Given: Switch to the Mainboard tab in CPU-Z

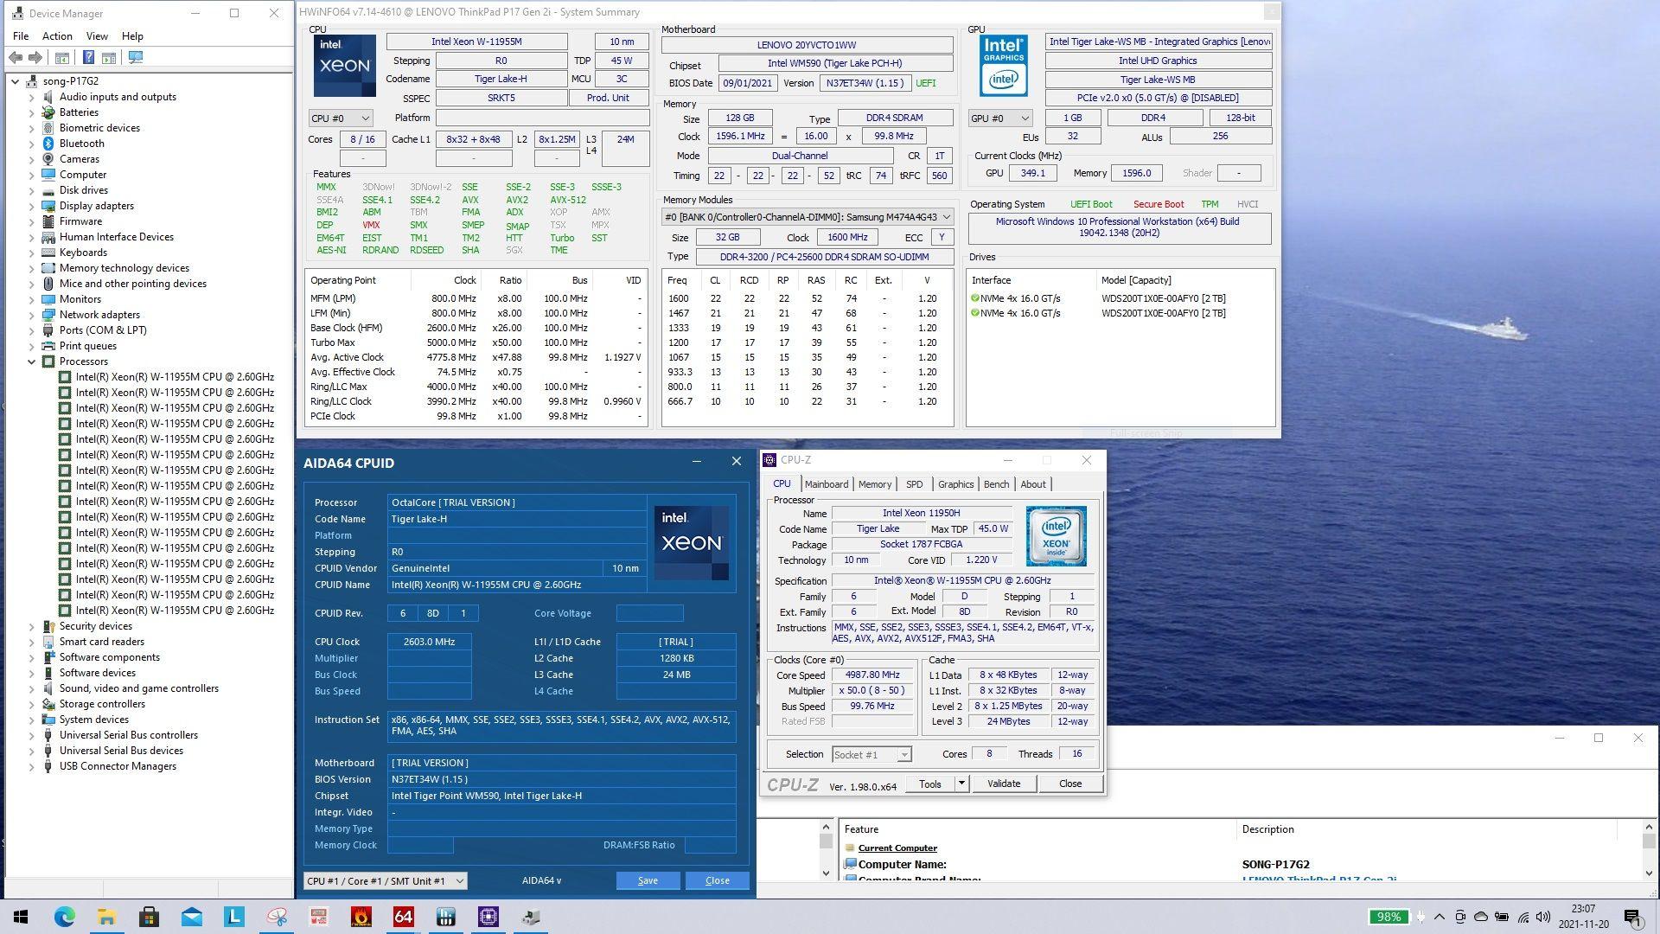Looking at the screenshot, I should coord(826,484).
